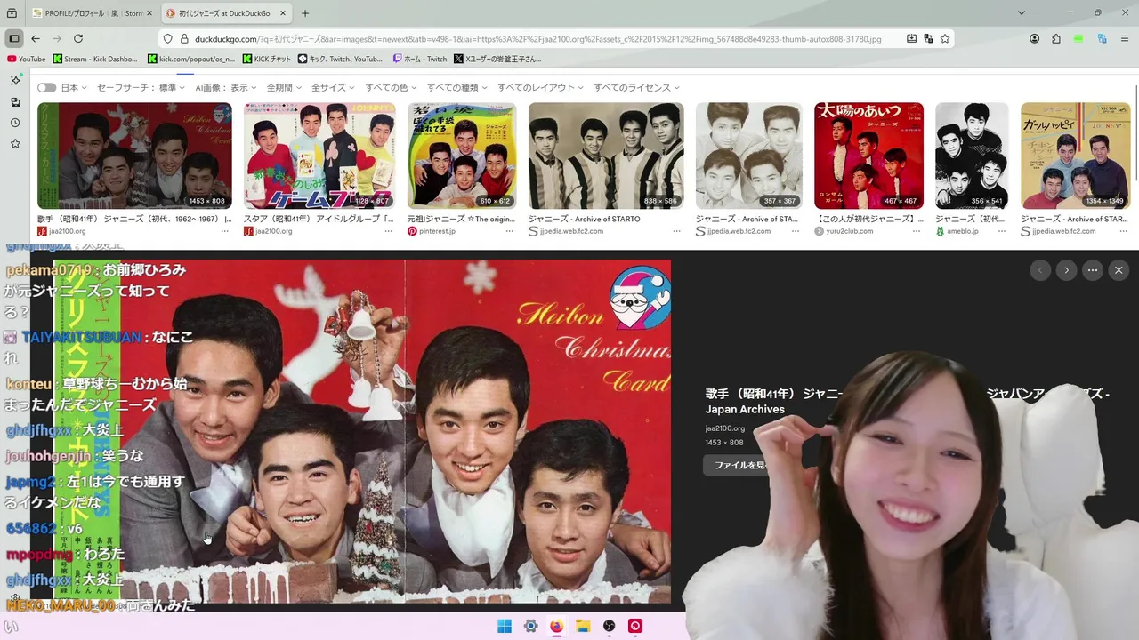Go back to the previous page
This screenshot has height=640, width=1139.
tap(36, 38)
